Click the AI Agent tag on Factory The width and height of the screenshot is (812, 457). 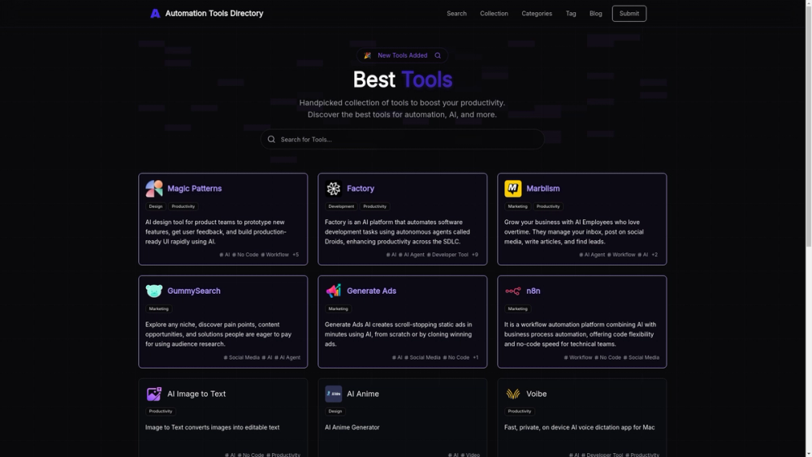(x=411, y=255)
